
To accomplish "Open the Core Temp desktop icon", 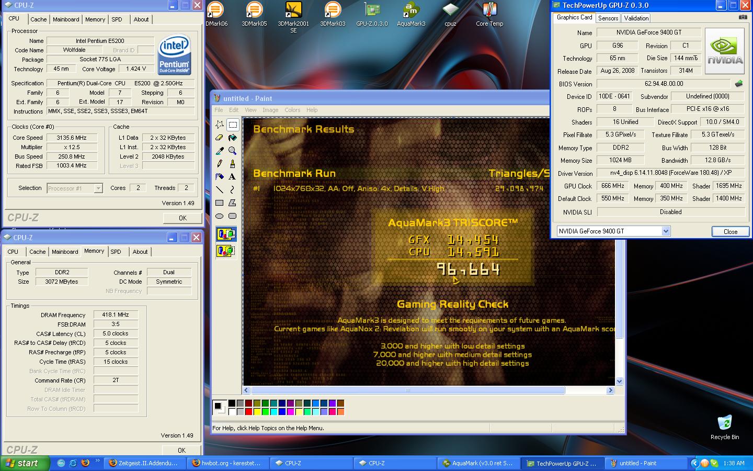I will tap(489, 14).
